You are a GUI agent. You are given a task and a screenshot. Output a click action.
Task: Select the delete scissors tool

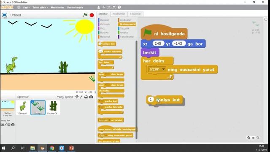click(104, 7)
